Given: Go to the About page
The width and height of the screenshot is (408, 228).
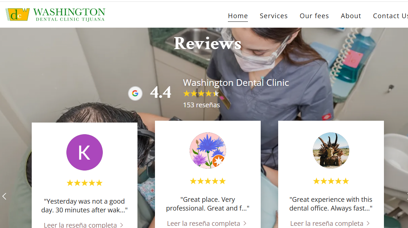Looking at the screenshot, I should click(x=351, y=16).
